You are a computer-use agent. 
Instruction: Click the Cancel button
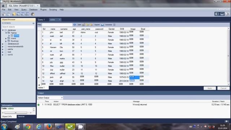click(223, 88)
